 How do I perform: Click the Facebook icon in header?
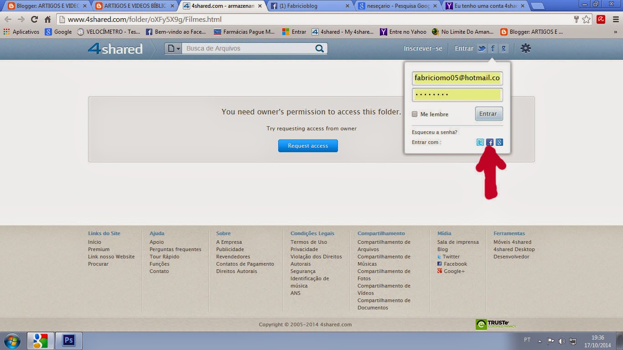coord(493,48)
